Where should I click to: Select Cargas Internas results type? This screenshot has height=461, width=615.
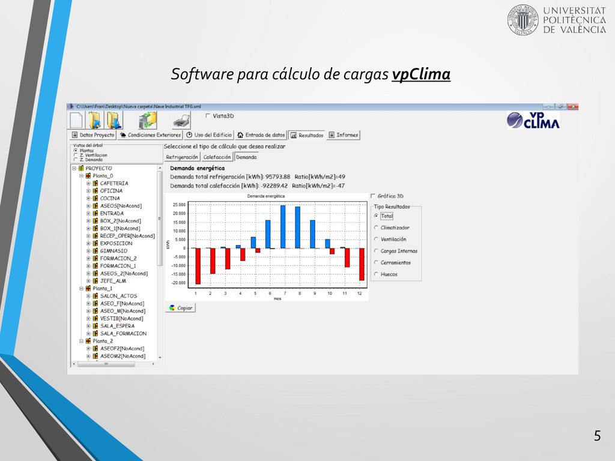pyautogui.click(x=376, y=250)
